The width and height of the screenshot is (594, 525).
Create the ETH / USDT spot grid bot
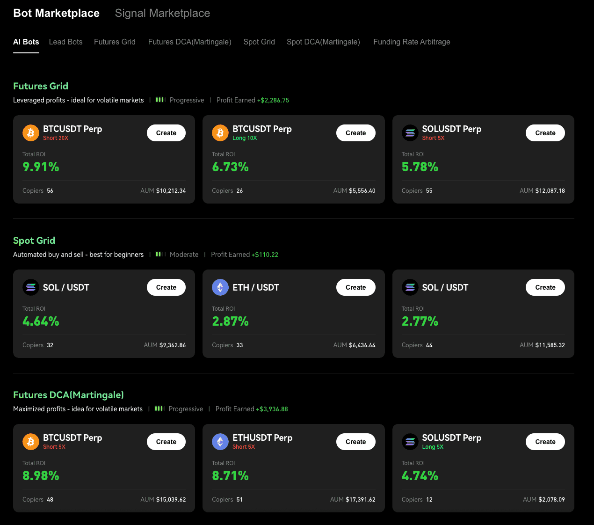355,287
